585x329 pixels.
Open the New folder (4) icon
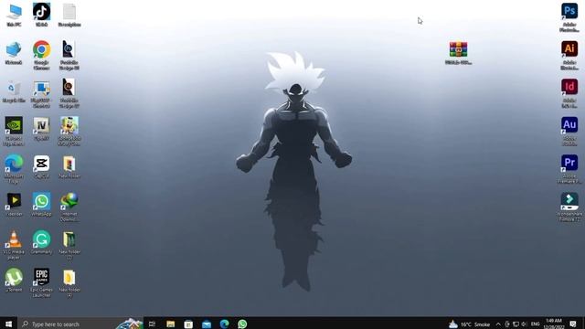point(69,282)
